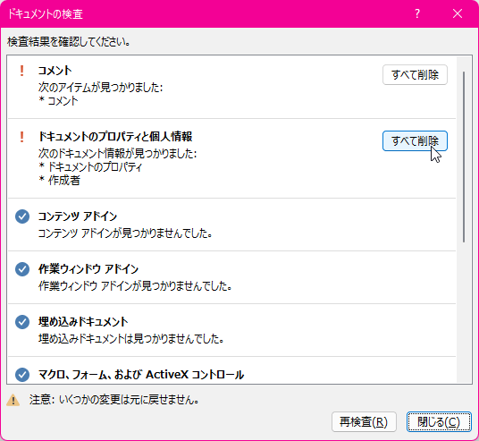Select the 埋め込みドキュメント heading
The width and height of the screenshot is (479, 441).
(83, 322)
